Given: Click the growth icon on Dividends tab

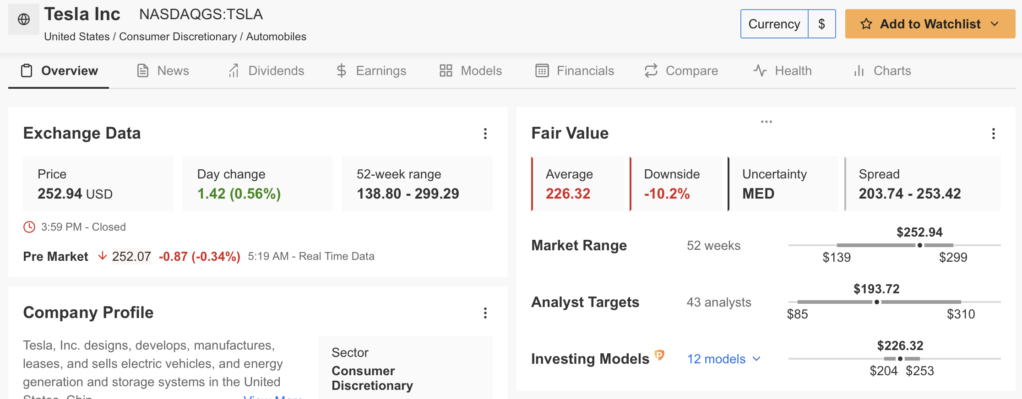Looking at the screenshot, I should (234, 71).
